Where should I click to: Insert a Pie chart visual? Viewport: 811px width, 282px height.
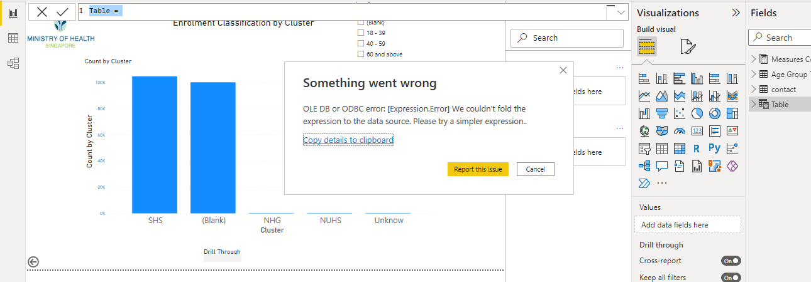click(697, 113)
